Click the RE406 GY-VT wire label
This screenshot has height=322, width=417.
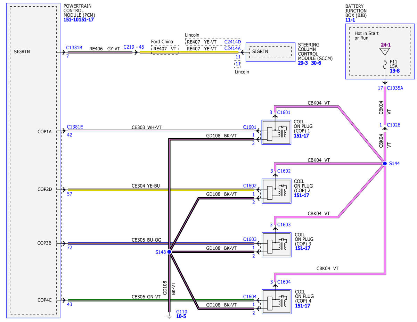(104, 49)
